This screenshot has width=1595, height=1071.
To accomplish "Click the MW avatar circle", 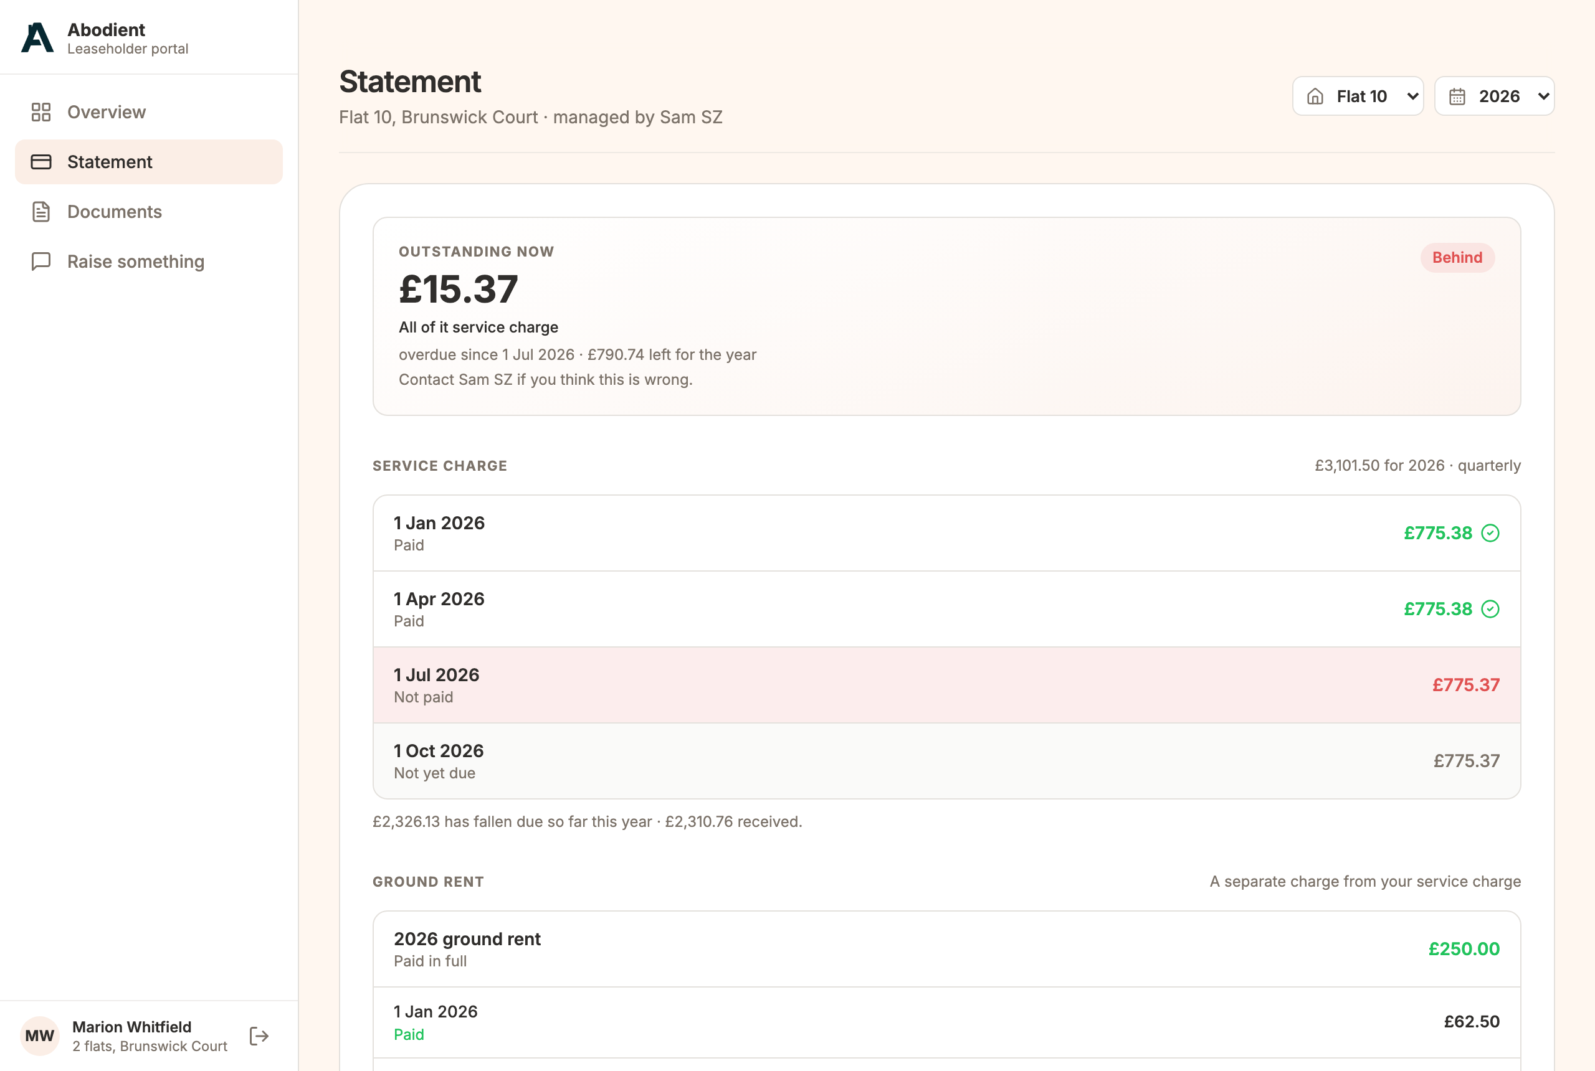I will [40, 1036].
